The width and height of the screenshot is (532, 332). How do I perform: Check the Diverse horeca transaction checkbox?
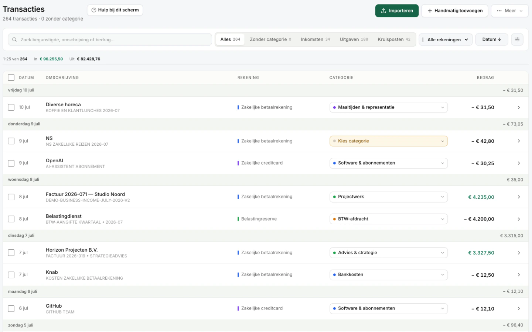(x=11, y=107)
